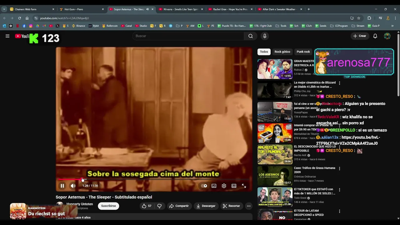Open options menu for Tour de Latam video
400x225 pixels.
pos(339,211)
